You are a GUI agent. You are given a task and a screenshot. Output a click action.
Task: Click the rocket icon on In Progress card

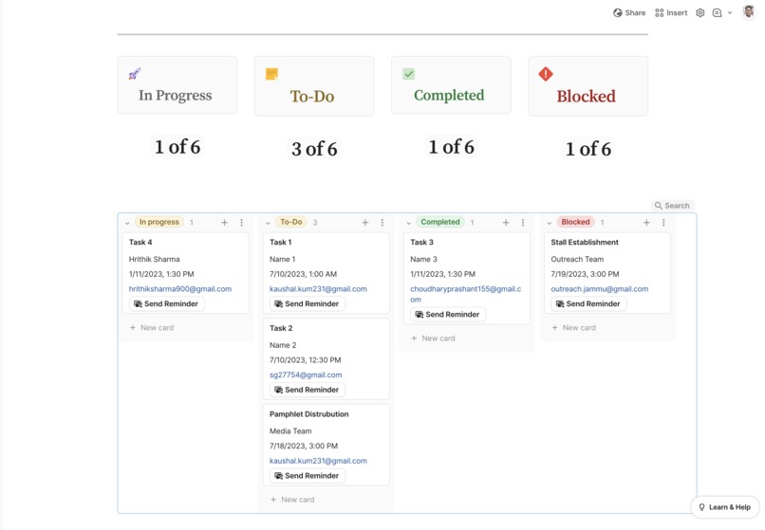coord(134,74)
